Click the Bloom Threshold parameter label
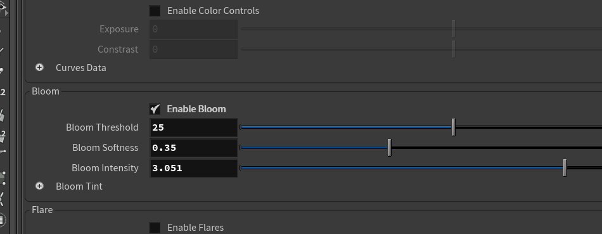Screen dimensions: 602x234 (x=102, y=127)
